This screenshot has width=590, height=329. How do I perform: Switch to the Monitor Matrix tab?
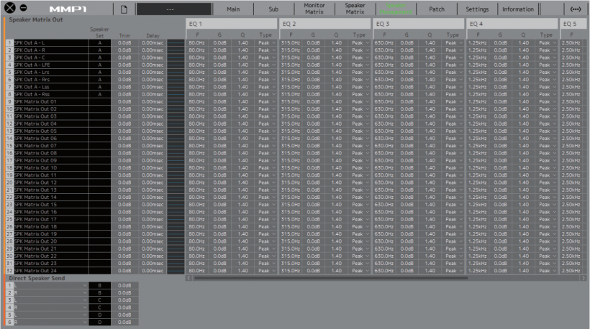click(314, 9)
